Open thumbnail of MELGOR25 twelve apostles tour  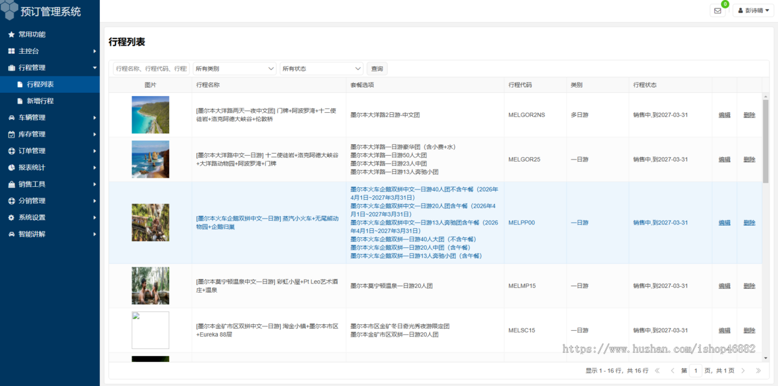(150, 160)
